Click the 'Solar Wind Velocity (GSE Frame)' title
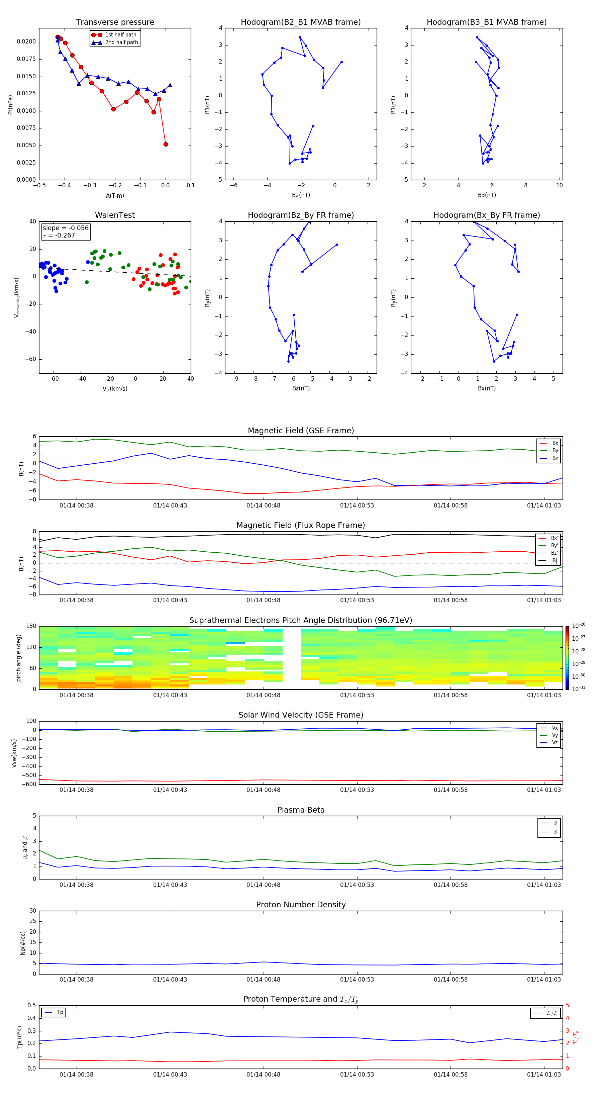602x1104 pixels. coord(301,715)
